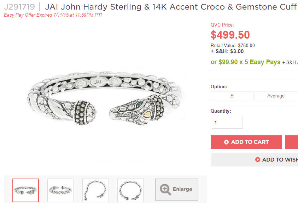Click the $499.50 QVC price
Screen dimensions: 298x203
(230, 35)
